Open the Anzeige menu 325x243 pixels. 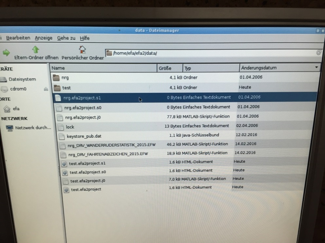click(x=44, y=38)
